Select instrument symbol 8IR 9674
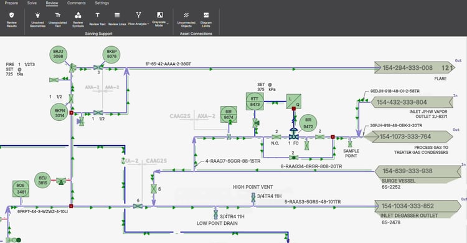 [x=229, y=114]
